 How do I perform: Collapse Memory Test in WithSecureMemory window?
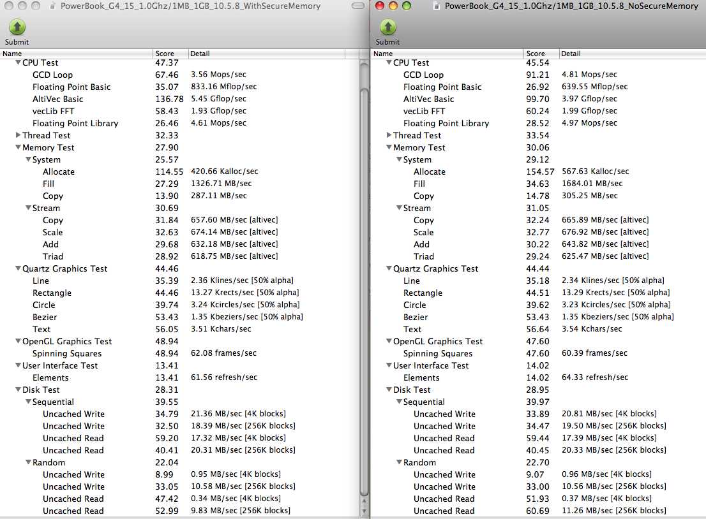click(18, 147)
